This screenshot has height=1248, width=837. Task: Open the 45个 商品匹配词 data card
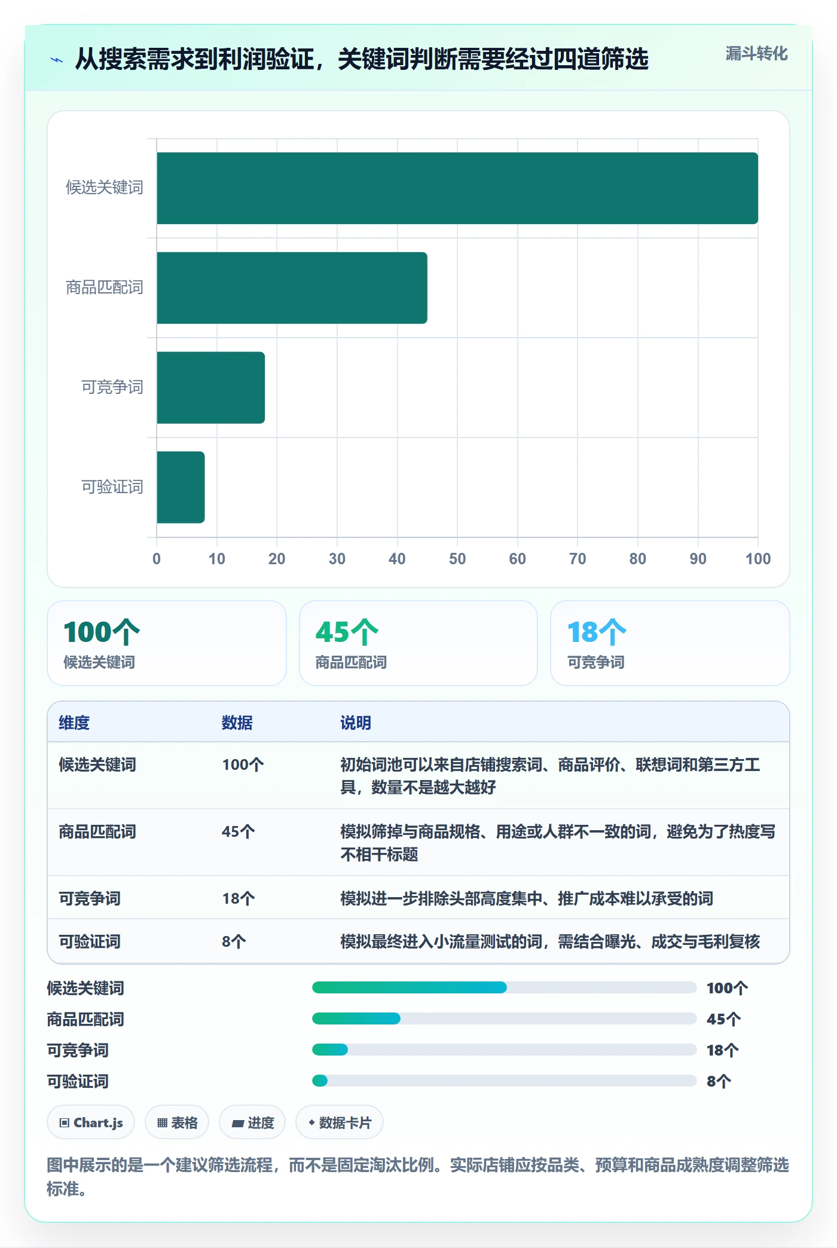click(x=418, y=643)
